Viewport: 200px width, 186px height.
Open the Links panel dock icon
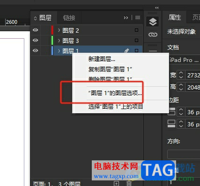click(x=153, y=34)
